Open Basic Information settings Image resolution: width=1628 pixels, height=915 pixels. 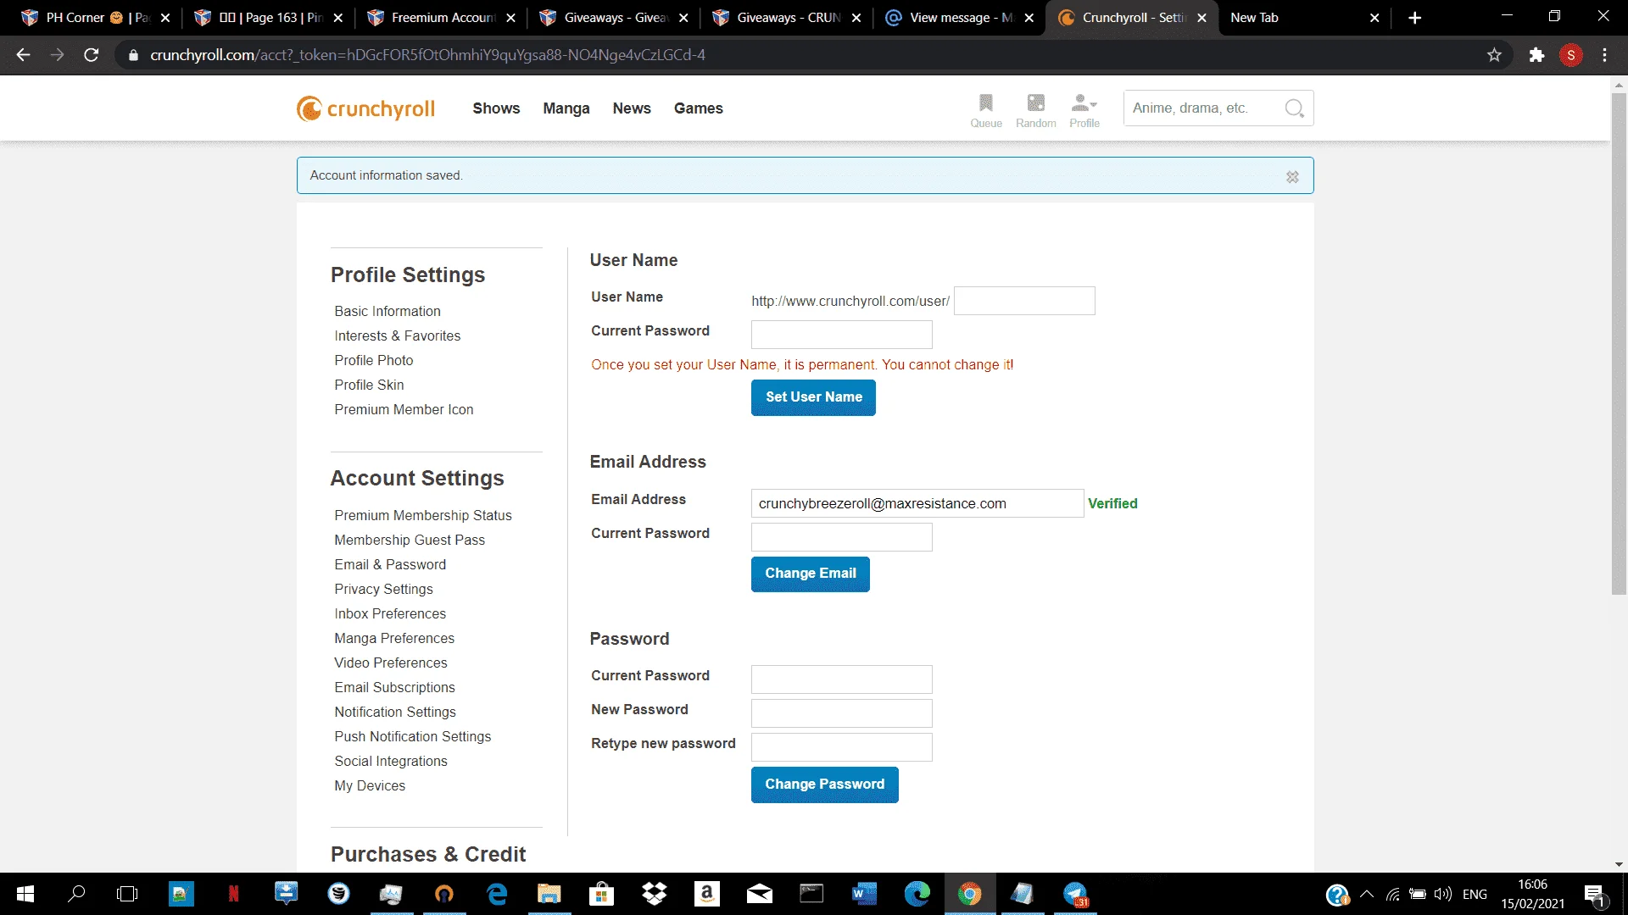387,312
